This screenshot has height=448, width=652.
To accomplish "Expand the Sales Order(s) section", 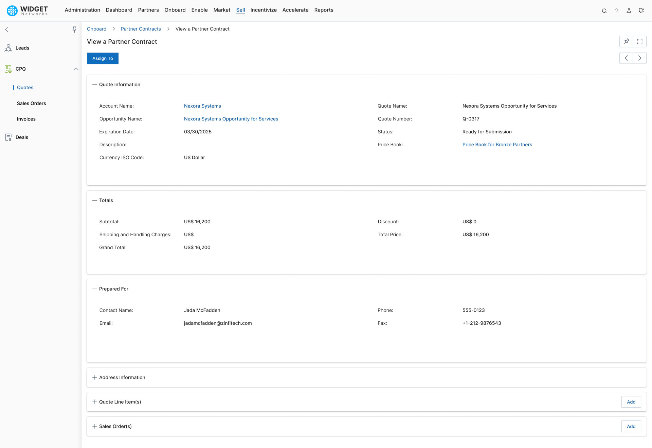I will click(x=94, y=426).
